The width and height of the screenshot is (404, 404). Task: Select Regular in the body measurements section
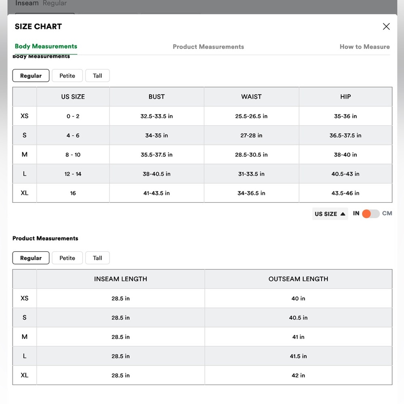(31, 76)
